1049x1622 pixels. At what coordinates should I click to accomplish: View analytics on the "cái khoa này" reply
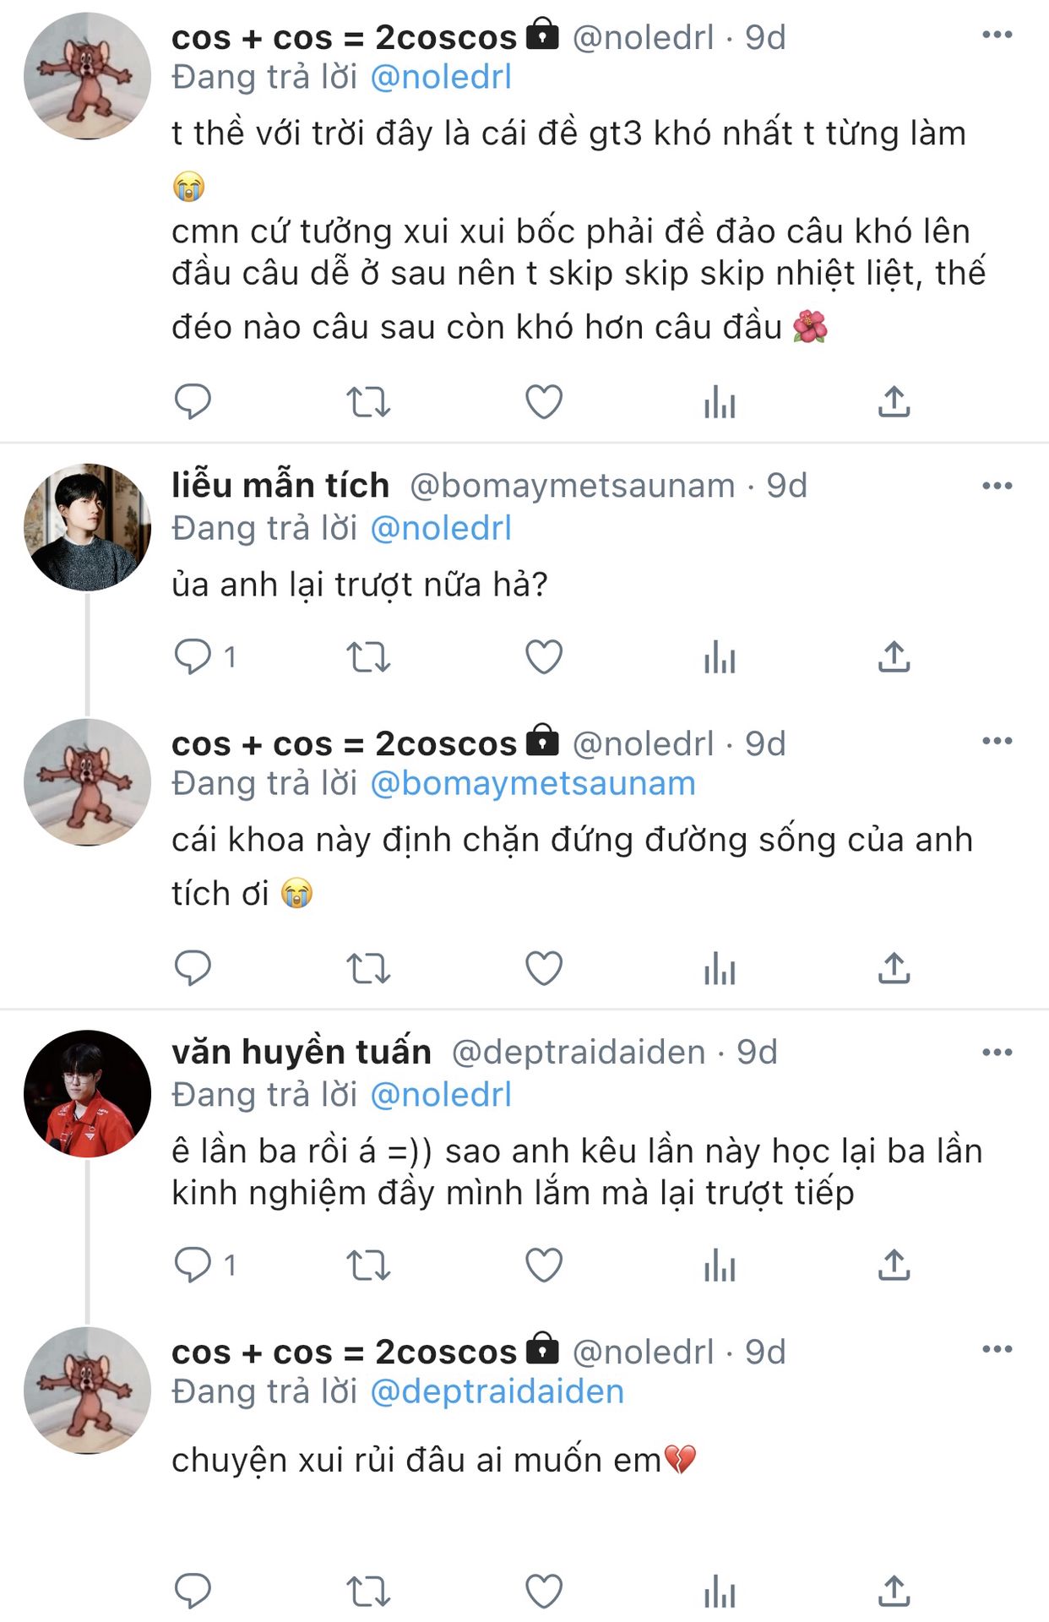coord(720,968)
